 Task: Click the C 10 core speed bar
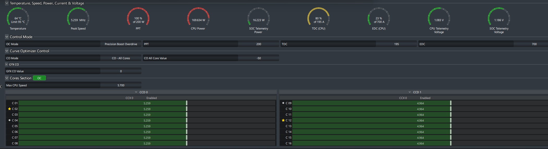[420, 109]
